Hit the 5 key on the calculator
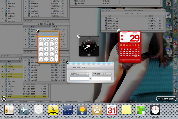Image resolution: width=178 pixels, height=119 pixels. 46,49
